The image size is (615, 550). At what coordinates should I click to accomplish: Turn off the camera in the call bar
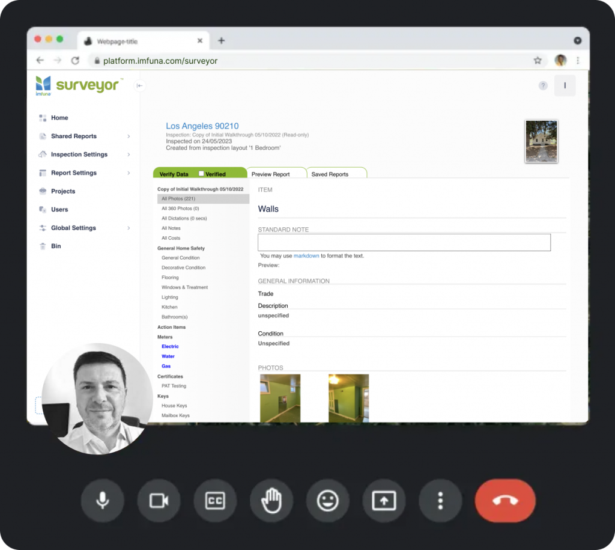tap(159, 500)
